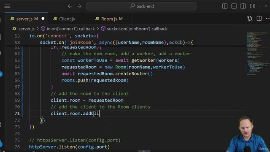
Task: Close the server.js tab via unsaved dot
Action: [x=43, y=19]
